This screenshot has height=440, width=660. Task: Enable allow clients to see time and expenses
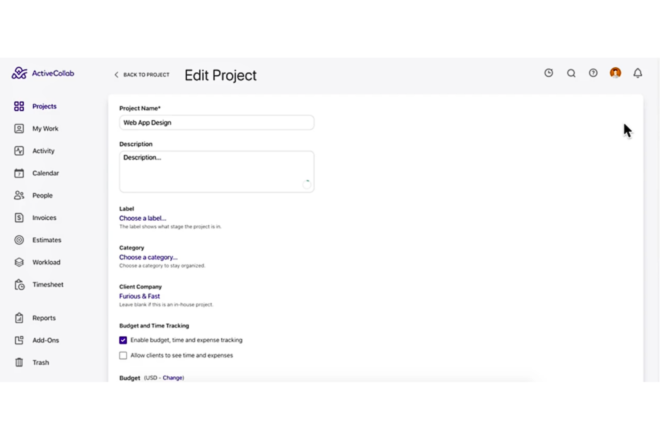(x=123, y=355)
